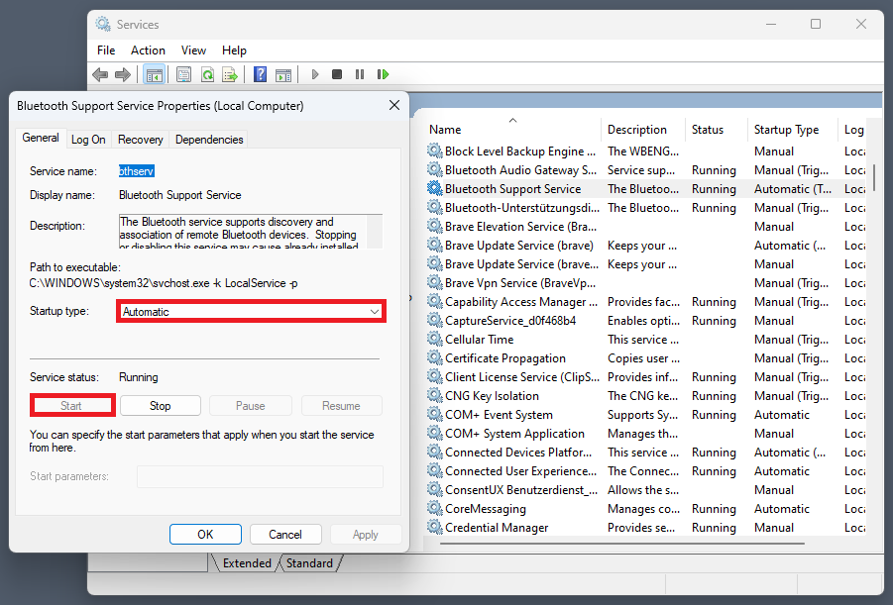Select ConsentUX Benutzerdienst_ row
893x605 pixels.
coord(646,489)
